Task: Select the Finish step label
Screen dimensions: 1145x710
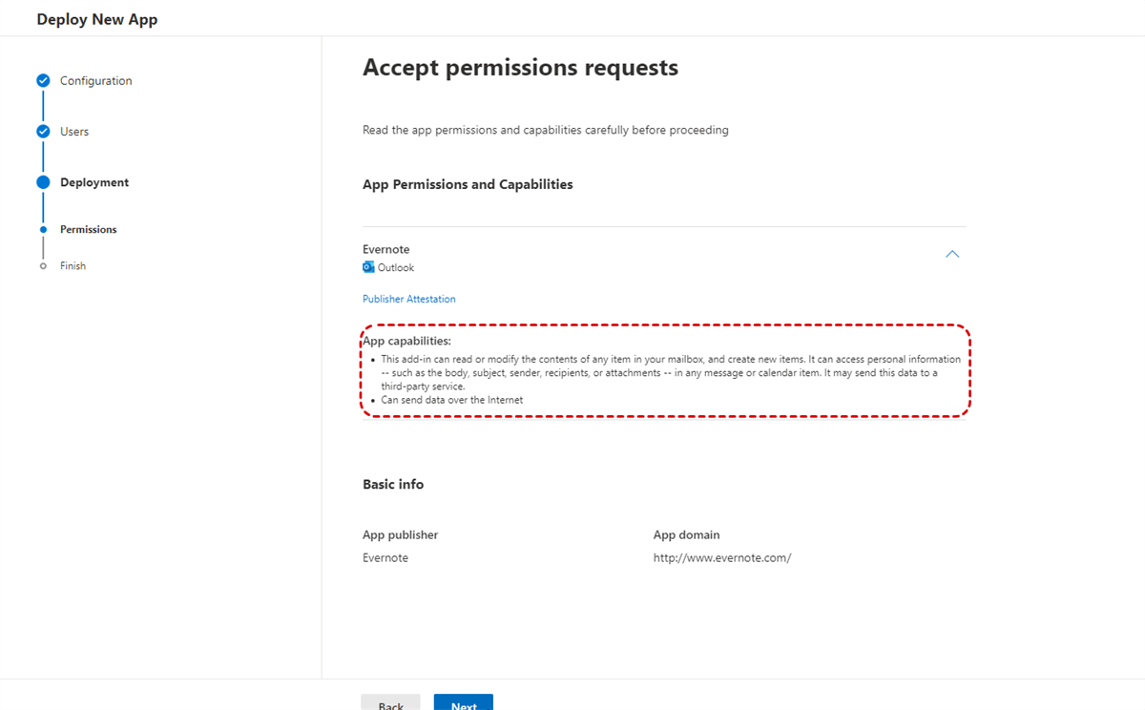Action: (x=73, y=266)
